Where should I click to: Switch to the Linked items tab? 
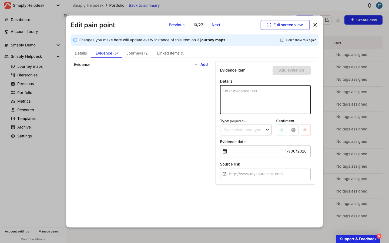tap(171, 53)
